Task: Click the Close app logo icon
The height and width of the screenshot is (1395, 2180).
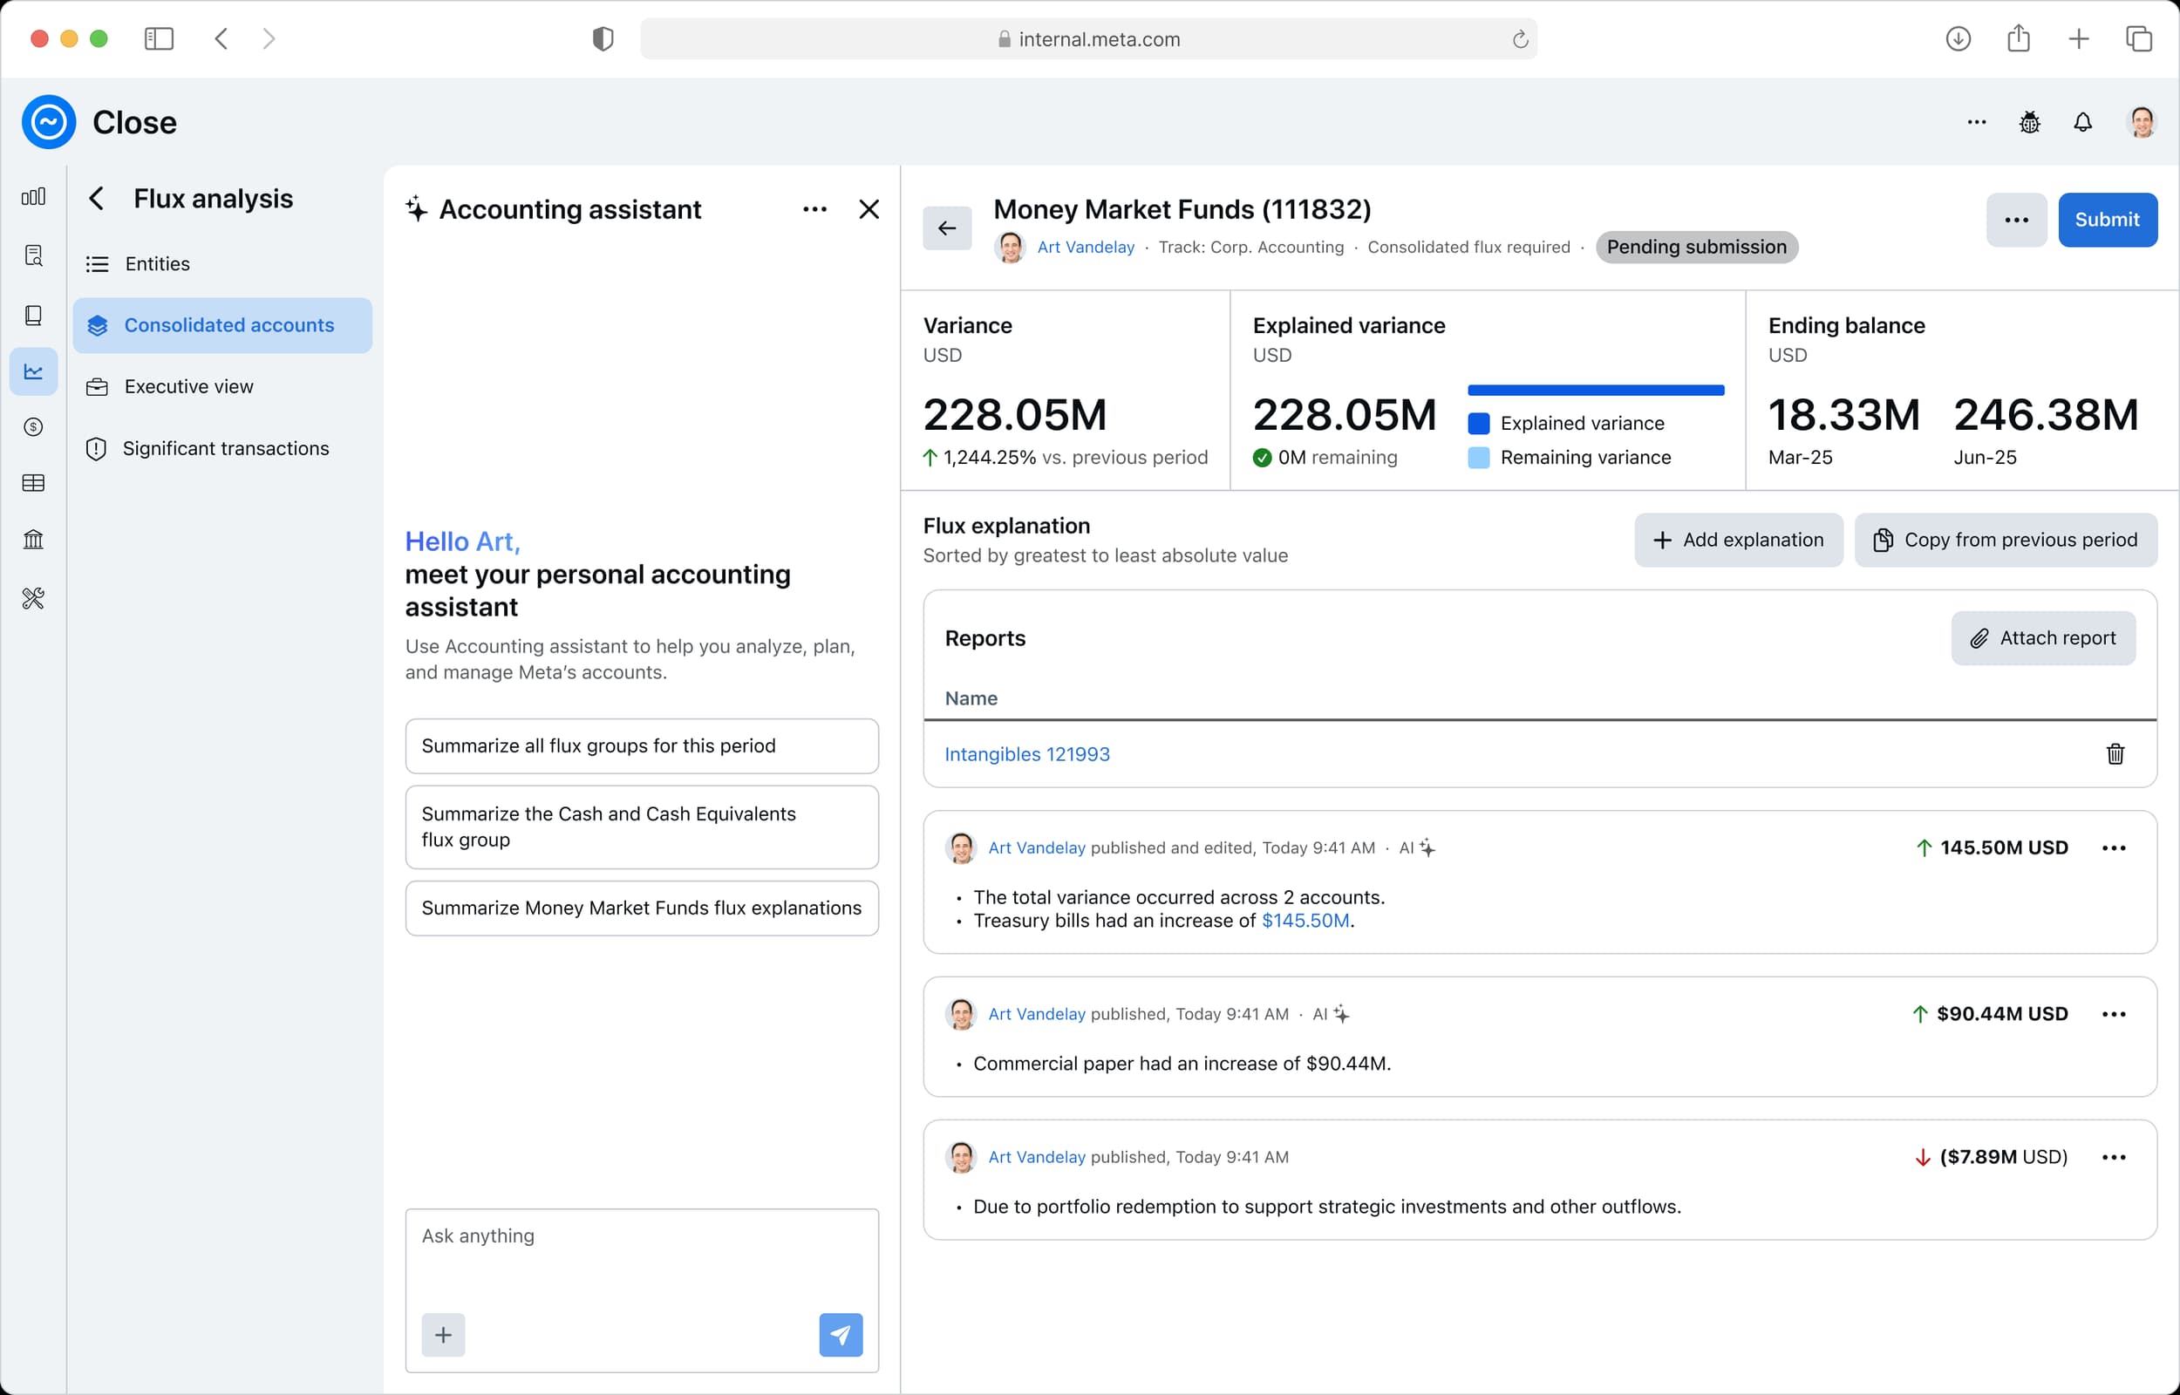Action: [49, 121]
